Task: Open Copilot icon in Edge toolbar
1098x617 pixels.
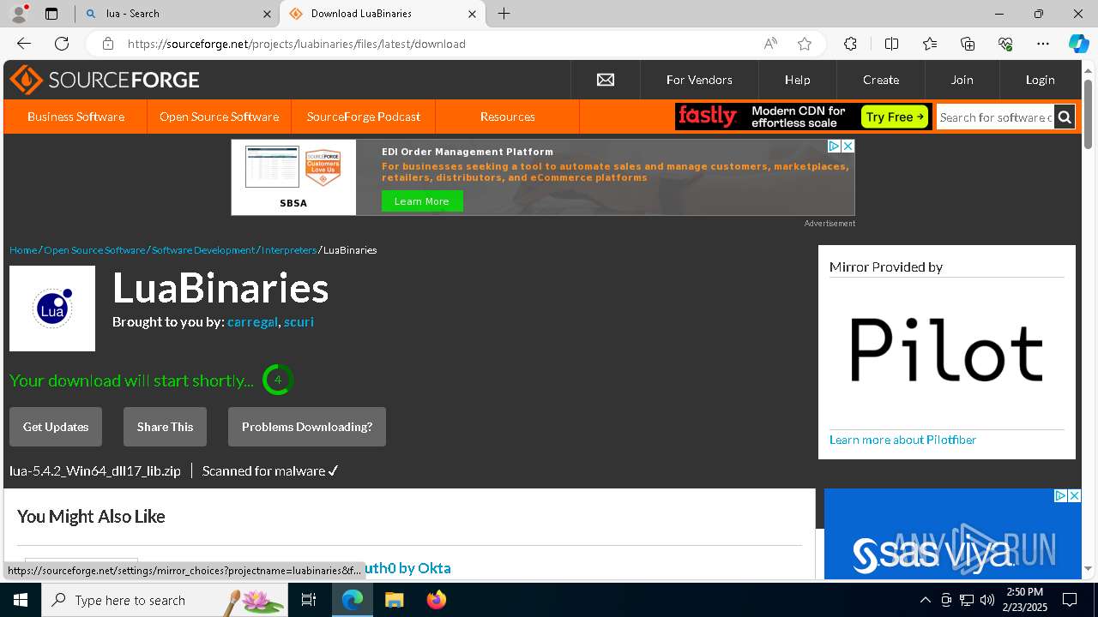Action: point(1078,44)
